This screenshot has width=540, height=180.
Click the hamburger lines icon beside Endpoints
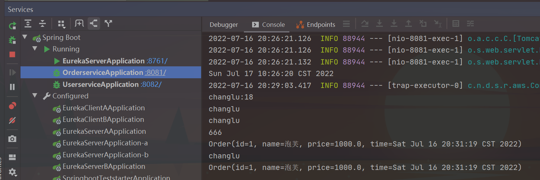346,24
